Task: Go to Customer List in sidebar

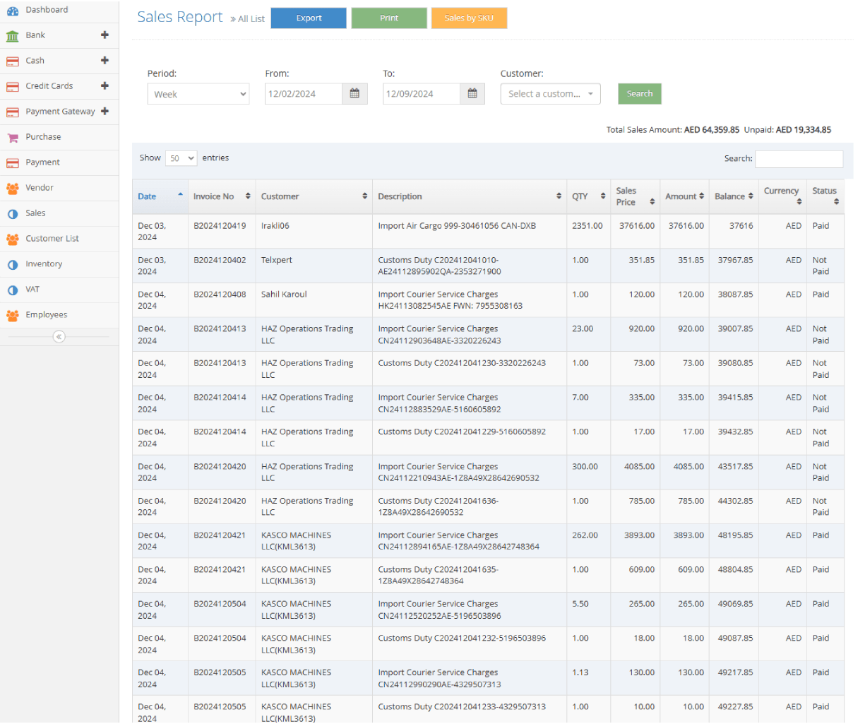Action: (52, 239)
